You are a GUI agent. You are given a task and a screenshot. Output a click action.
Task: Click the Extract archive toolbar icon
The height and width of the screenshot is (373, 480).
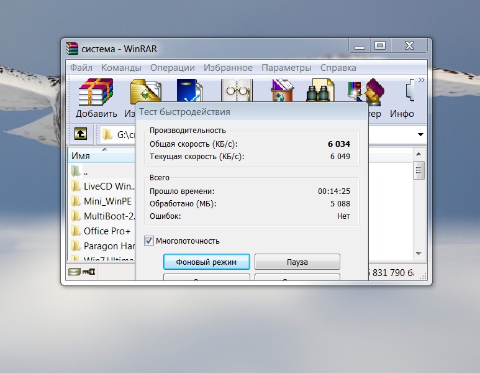[146, 90]
